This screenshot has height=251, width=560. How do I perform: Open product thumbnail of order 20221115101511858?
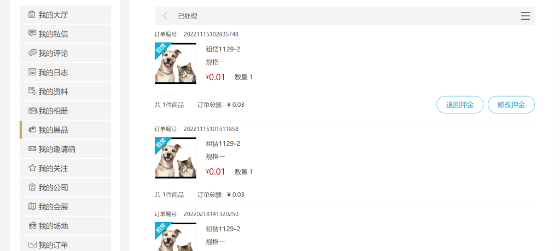(x=176, y=158)
